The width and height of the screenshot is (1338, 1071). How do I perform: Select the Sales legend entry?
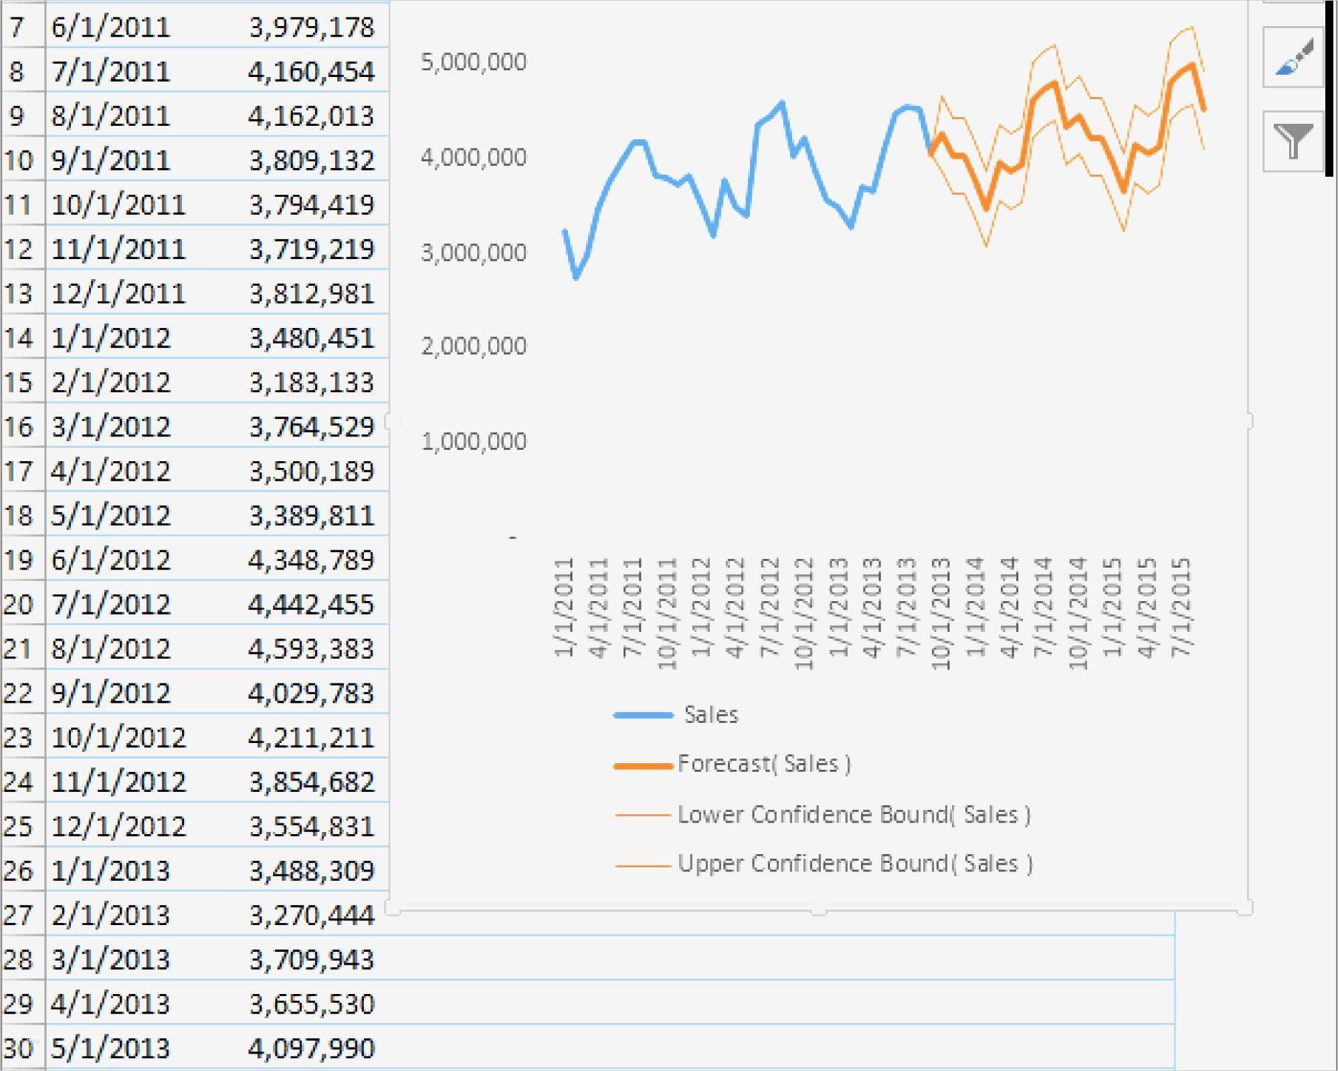[x=710, y=715]
